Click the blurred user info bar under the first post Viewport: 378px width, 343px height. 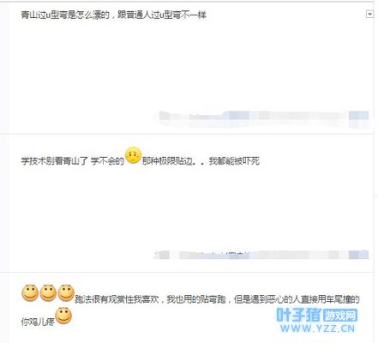[263, 118]
